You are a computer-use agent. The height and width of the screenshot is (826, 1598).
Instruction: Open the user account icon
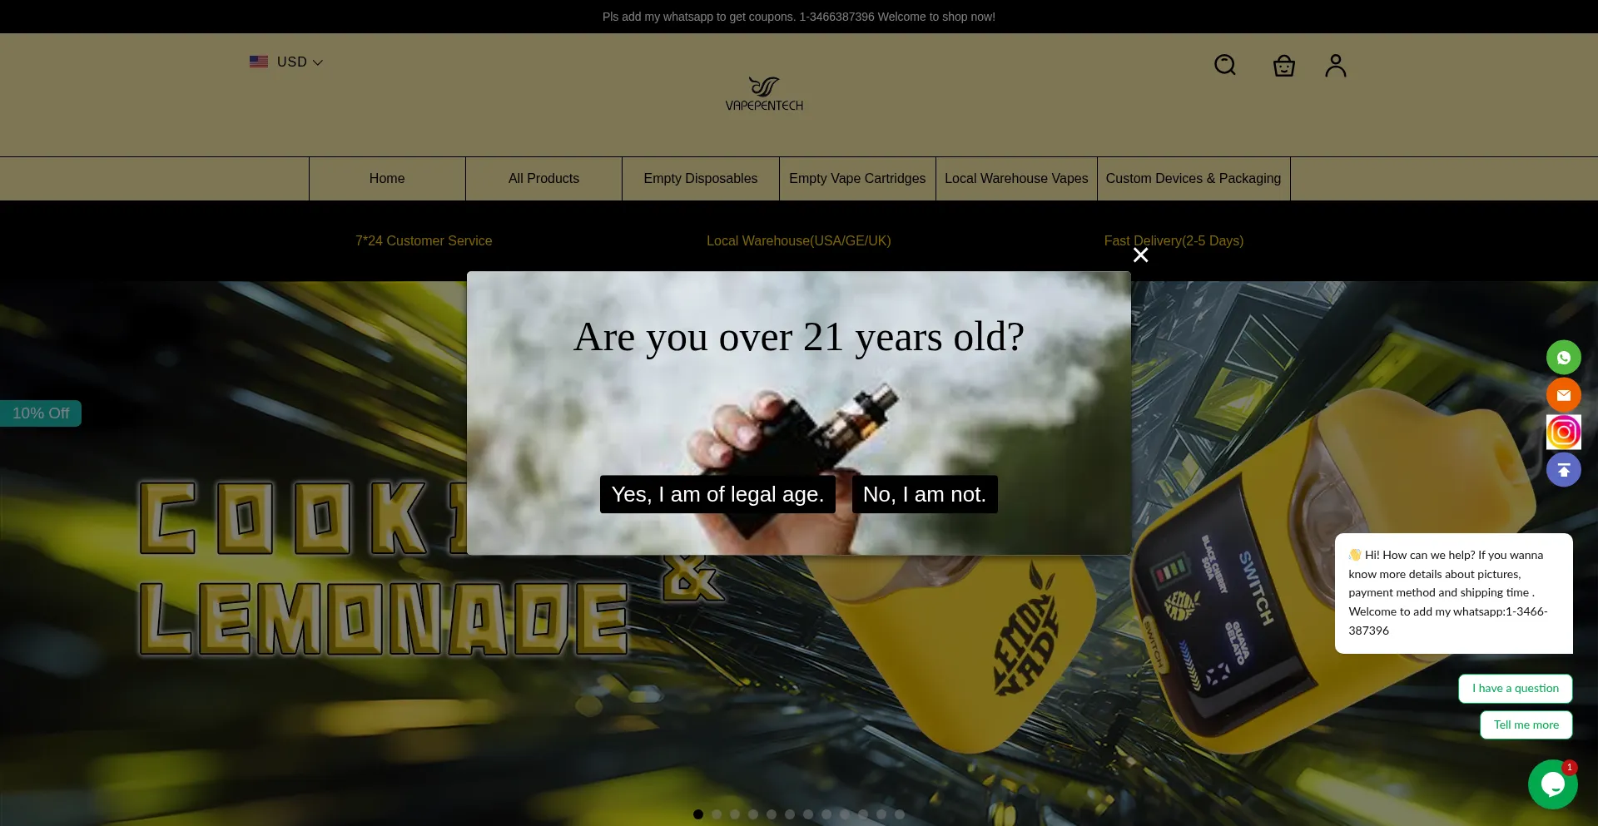1335,65
